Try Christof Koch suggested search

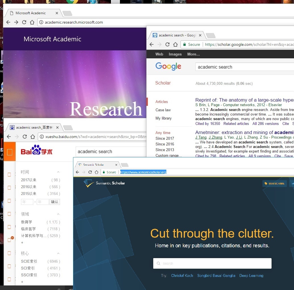click(182, 275)
